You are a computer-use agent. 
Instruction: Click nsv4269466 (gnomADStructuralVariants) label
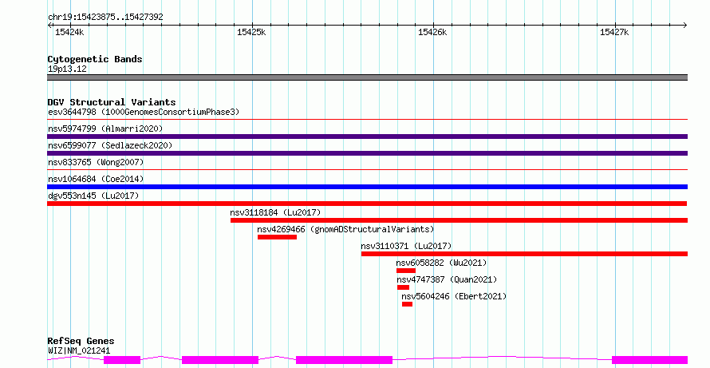(345, 229)
